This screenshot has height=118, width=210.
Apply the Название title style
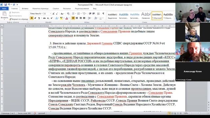tap(146, 16)
